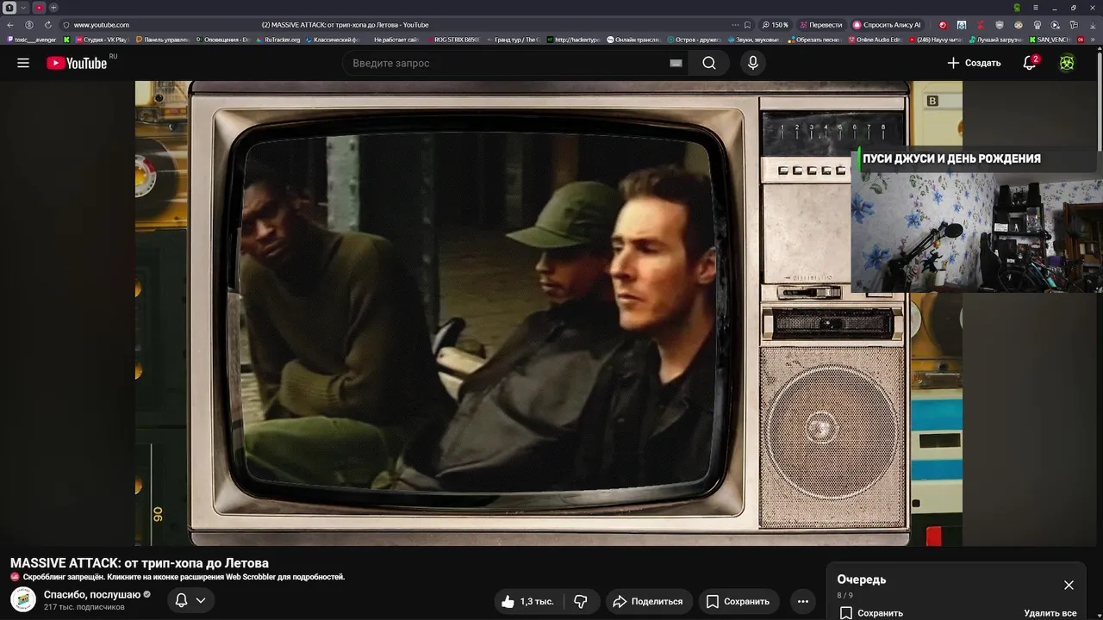The height and width of the screenshot is (620, 1103).
Task: Click Перевести translate button
Action: (821, 25)
